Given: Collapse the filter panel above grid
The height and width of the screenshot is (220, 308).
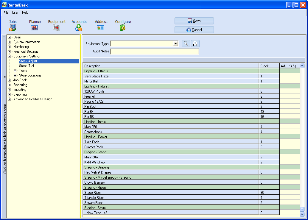Looking at the screenshot, I should tap(85, 60).
